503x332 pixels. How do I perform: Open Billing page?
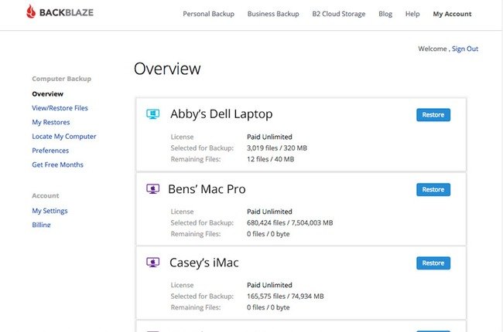pos(41,225)
